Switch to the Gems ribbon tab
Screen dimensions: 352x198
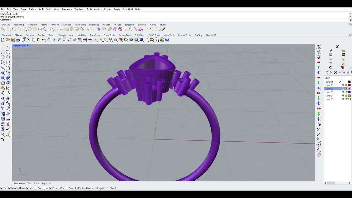point(44,25)
